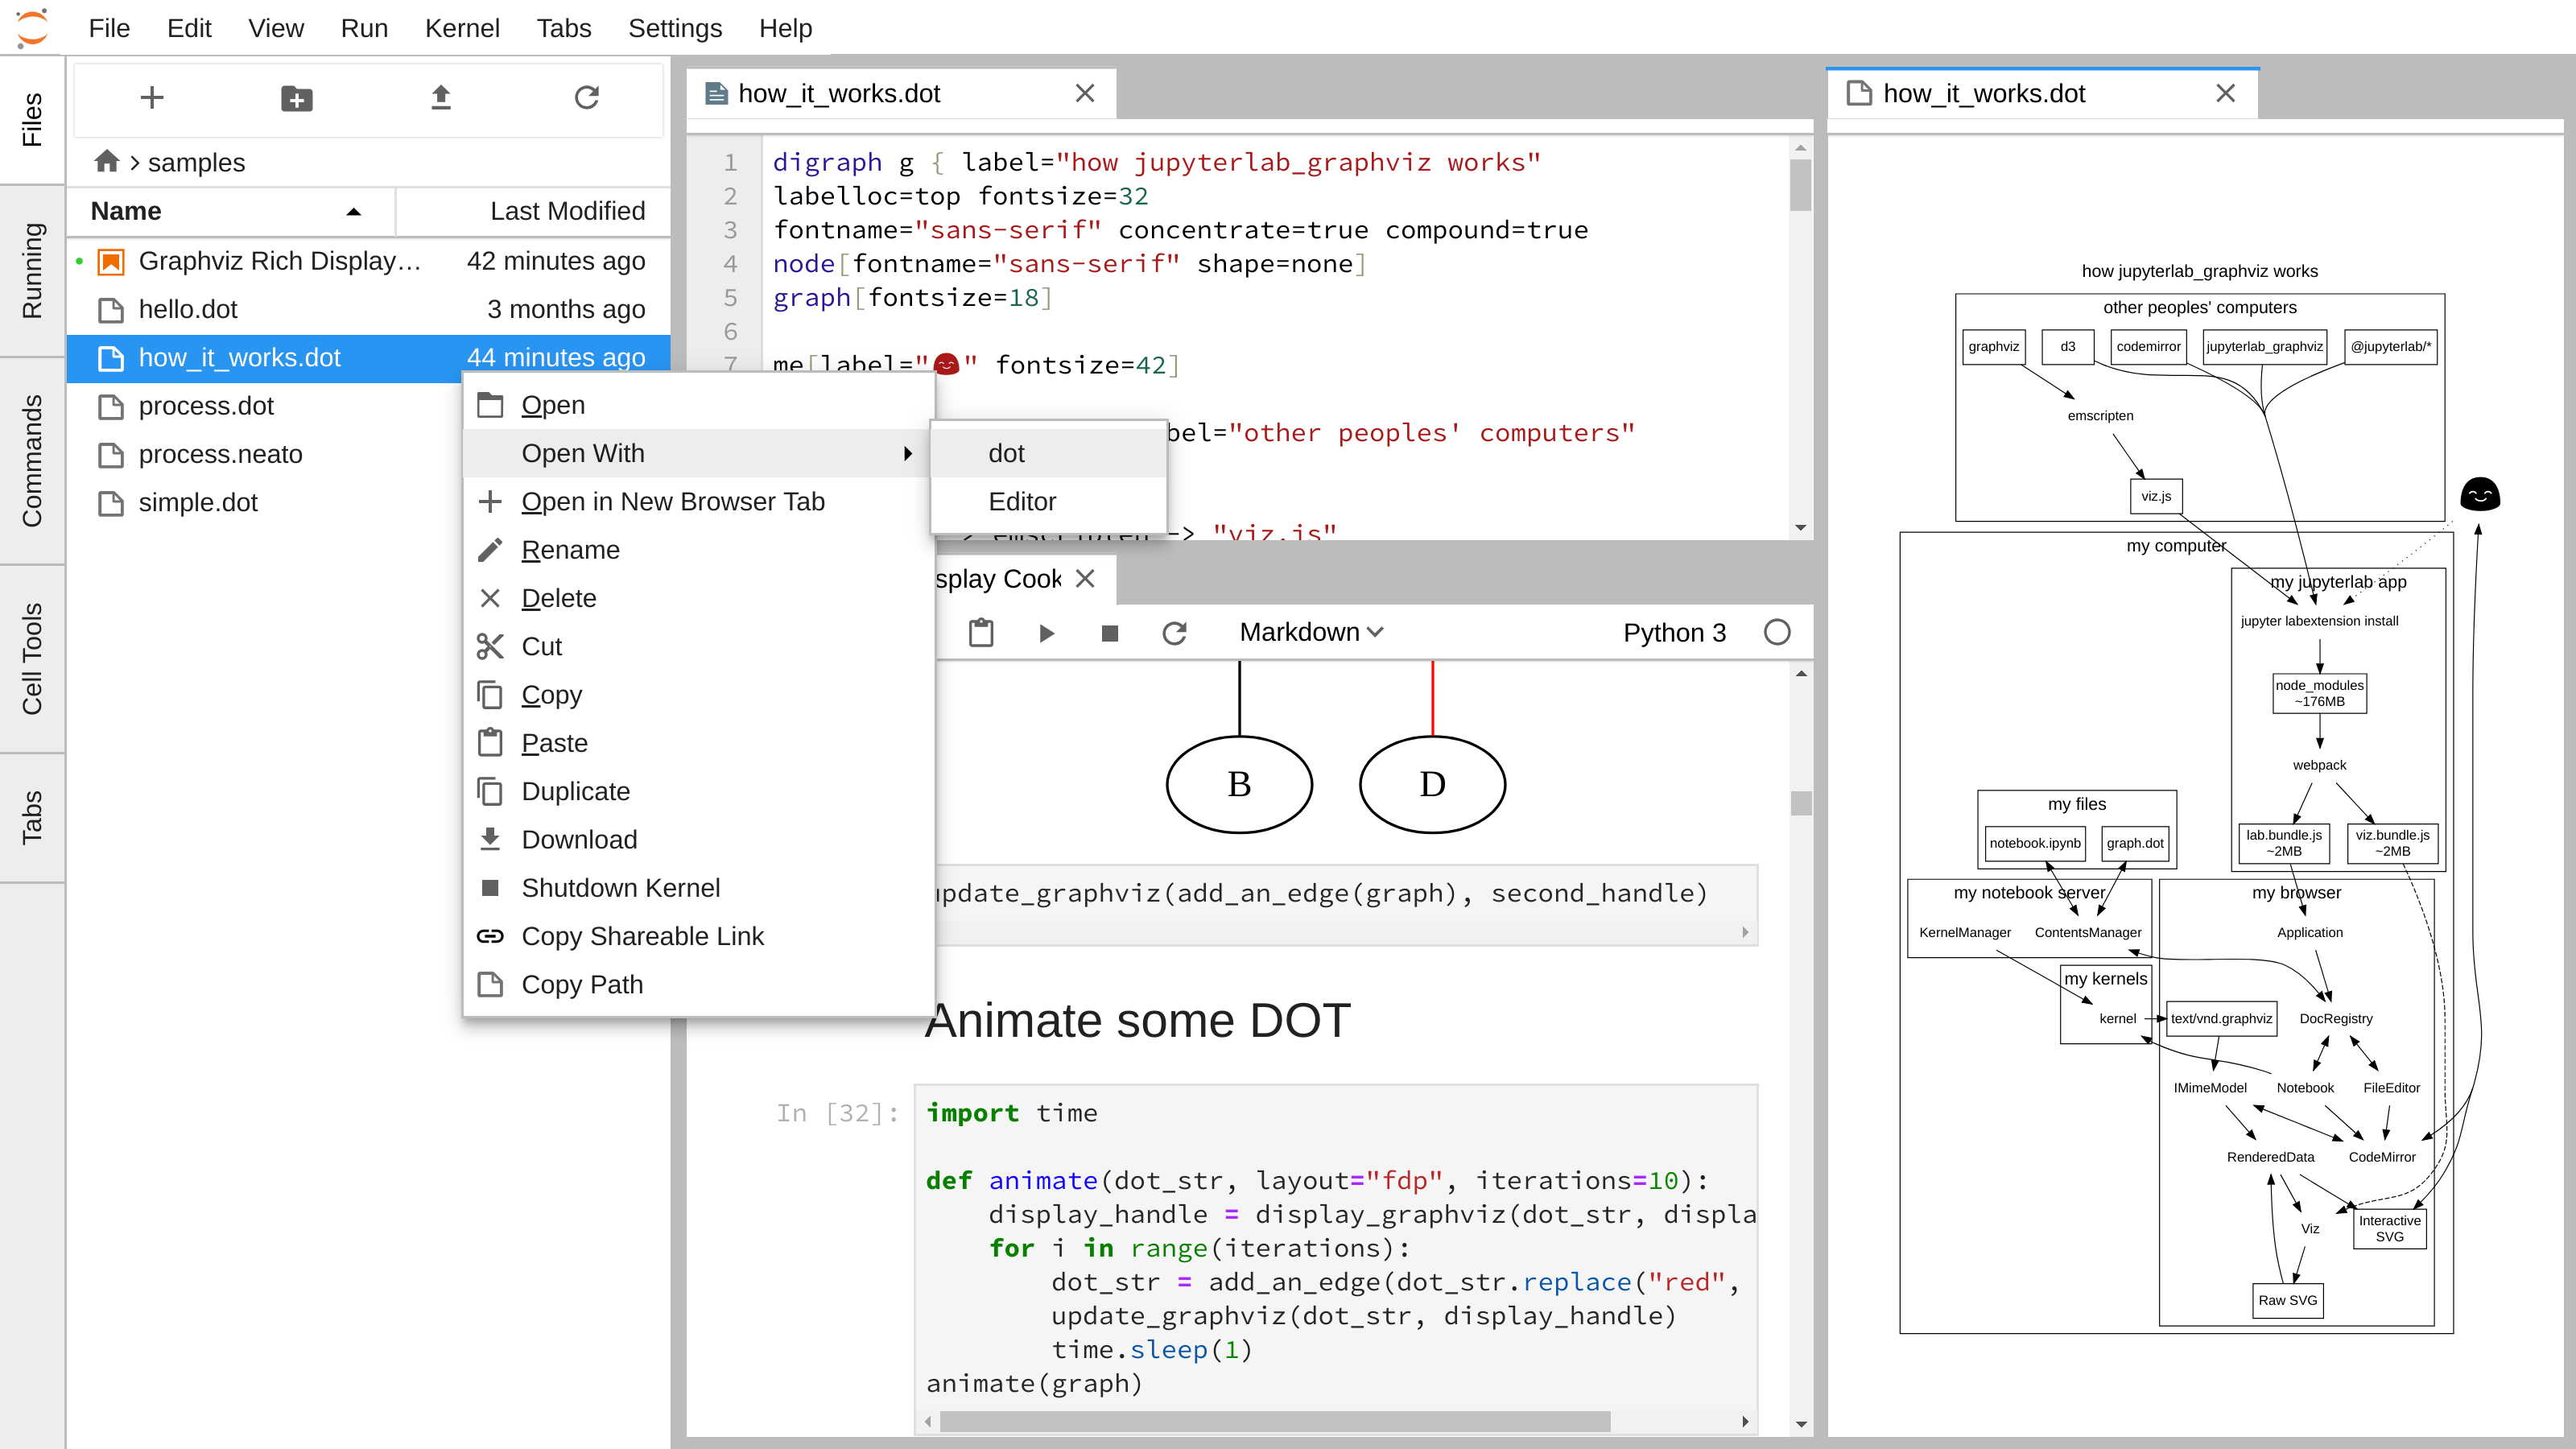Select simple.dot in file browser
Viewport: 2576px width, 1449px height.
coord(198,502)
